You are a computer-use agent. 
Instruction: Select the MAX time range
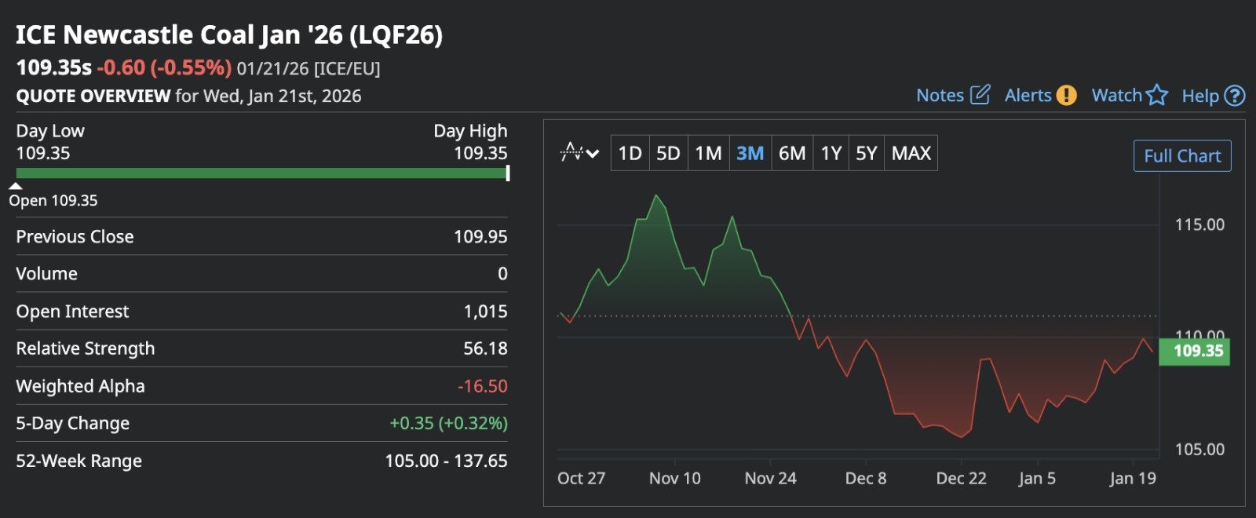coord(911,153)
